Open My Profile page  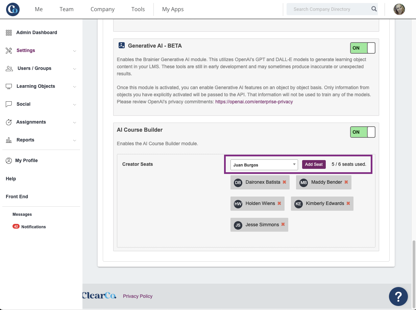[26, 160]
